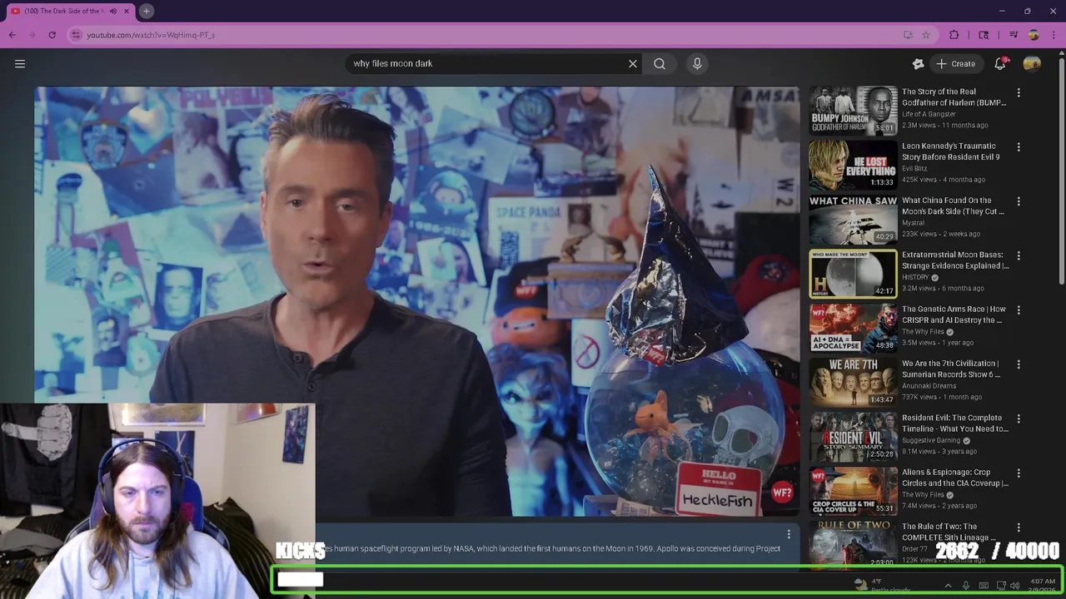
Task: View site information icon in address bar
Action: point(76,35)
